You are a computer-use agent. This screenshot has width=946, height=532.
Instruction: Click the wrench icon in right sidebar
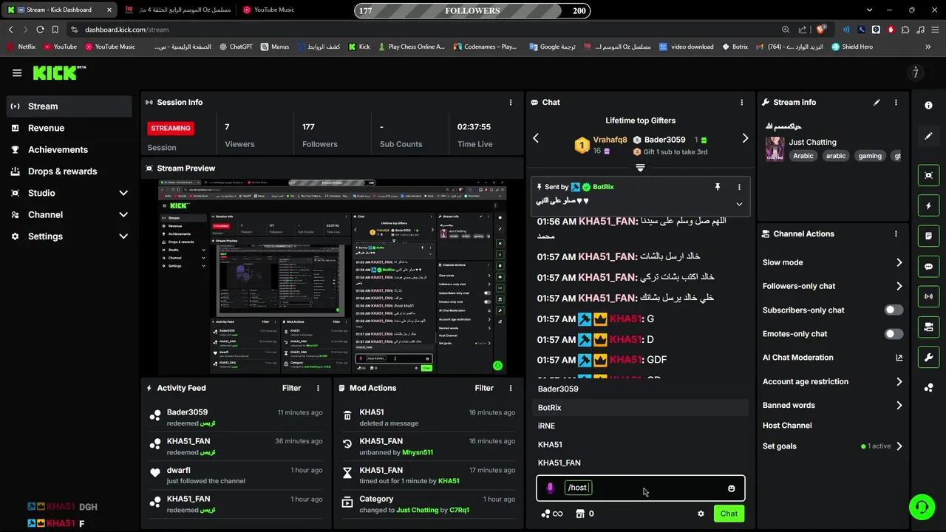[929, 358]
